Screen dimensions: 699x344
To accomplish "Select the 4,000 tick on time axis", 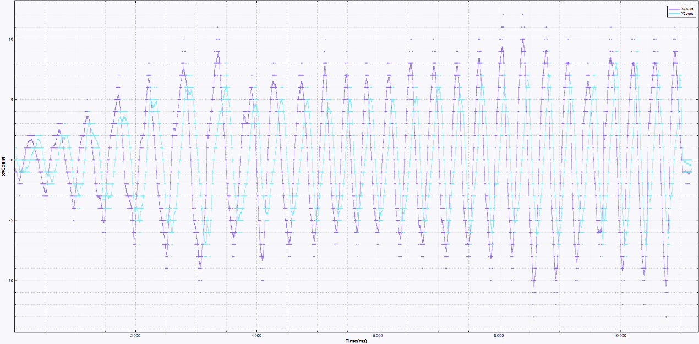I will 256,335.
